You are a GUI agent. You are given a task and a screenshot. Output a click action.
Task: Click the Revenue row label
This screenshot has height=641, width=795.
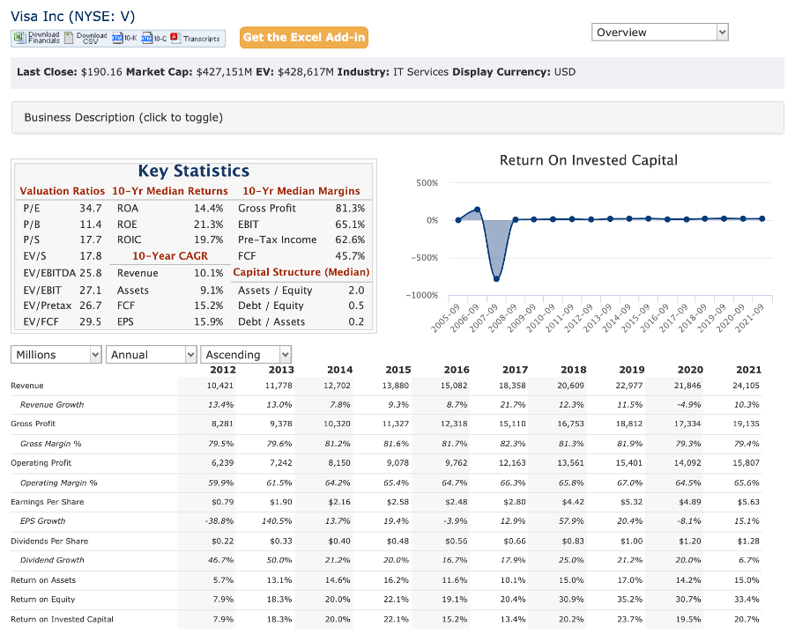coord(26,386)
